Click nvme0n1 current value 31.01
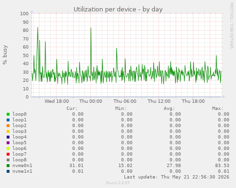236x188 pixels. pos(76,166)
